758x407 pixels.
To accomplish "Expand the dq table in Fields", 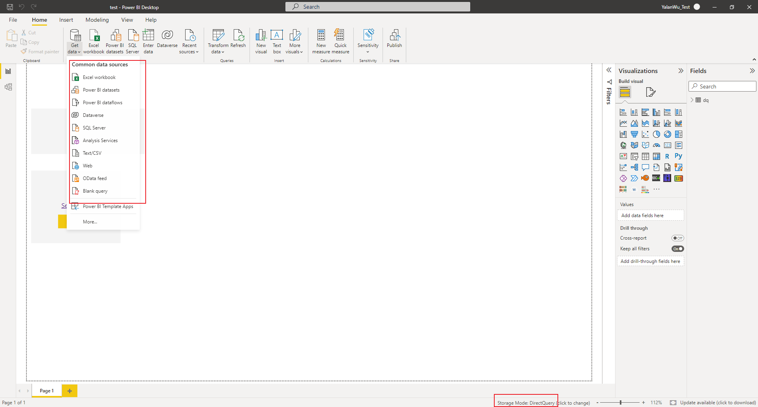I will point(692,100).
